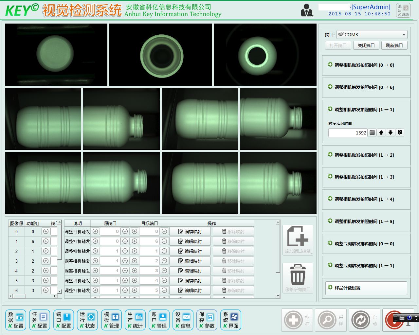Expand 调整相机触发拍照时间 [1 → 3] section
419x335 pixels.
coord(366,177)
